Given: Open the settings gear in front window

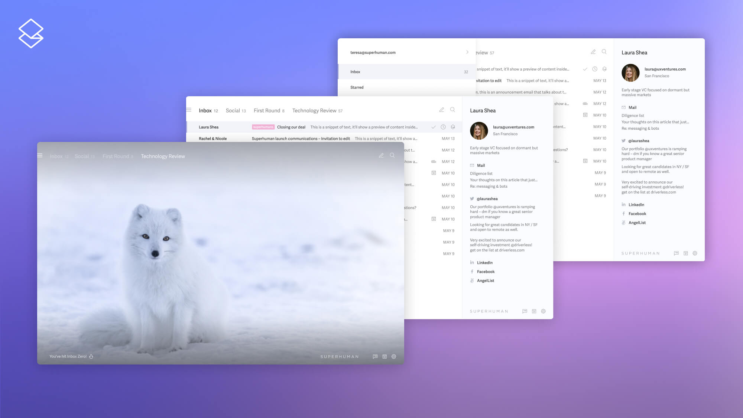Looking at the screenshot, I should 393,356.
